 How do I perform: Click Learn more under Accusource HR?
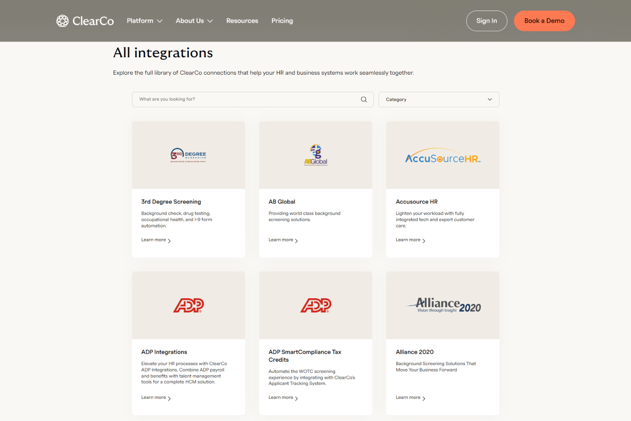[x=411, y=240]
